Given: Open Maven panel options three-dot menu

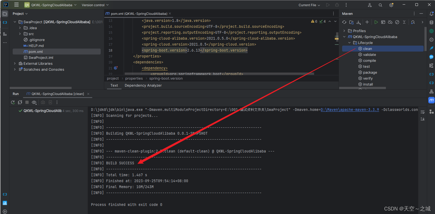Looking at the screenshot, I should click(414, 13).
